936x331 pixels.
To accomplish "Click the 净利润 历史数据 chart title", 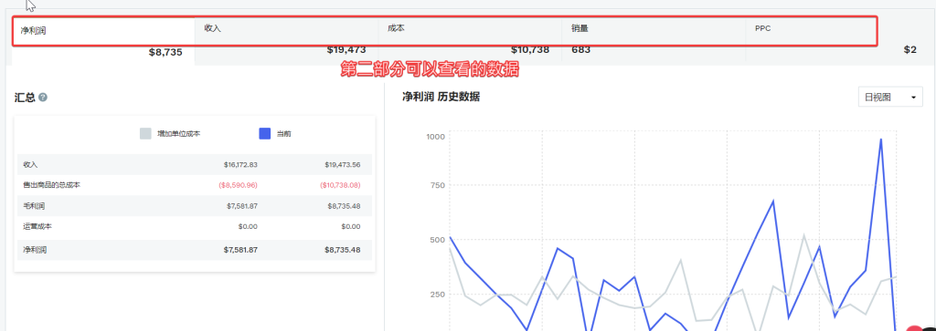I will pos(441,97).
